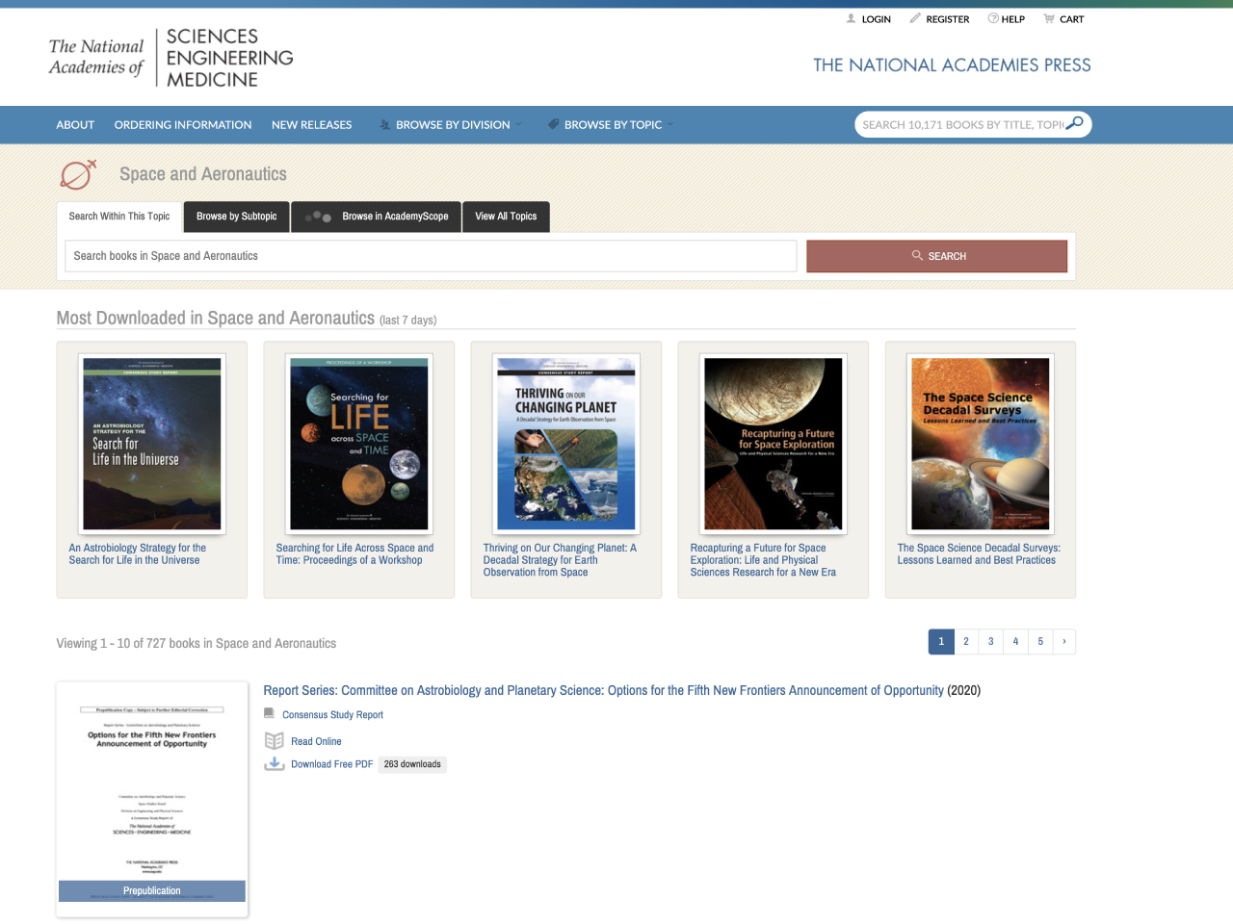Click the red SEARCH button
Viewport: 1233px width, 924px height.
[x=936, y=256]
